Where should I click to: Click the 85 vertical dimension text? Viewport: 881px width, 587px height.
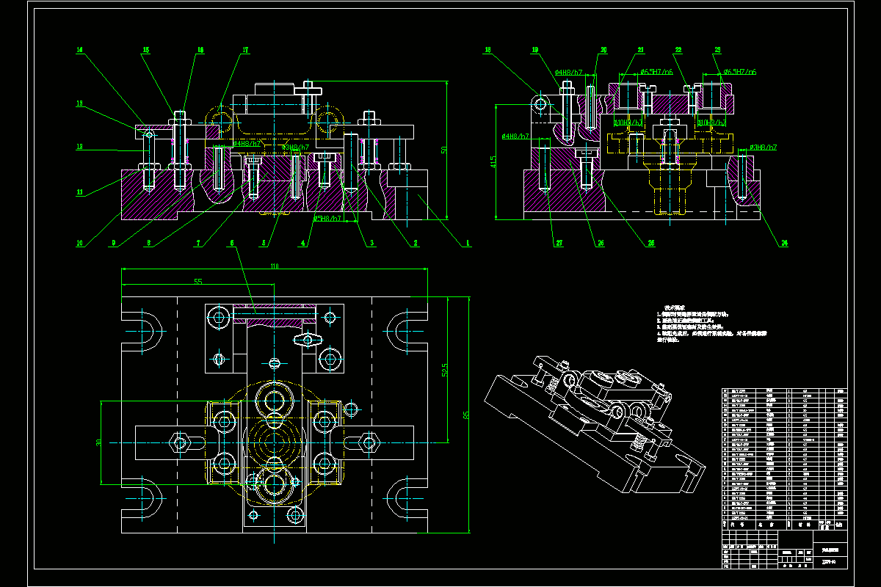pyautogui.click(x=466, y=415)
